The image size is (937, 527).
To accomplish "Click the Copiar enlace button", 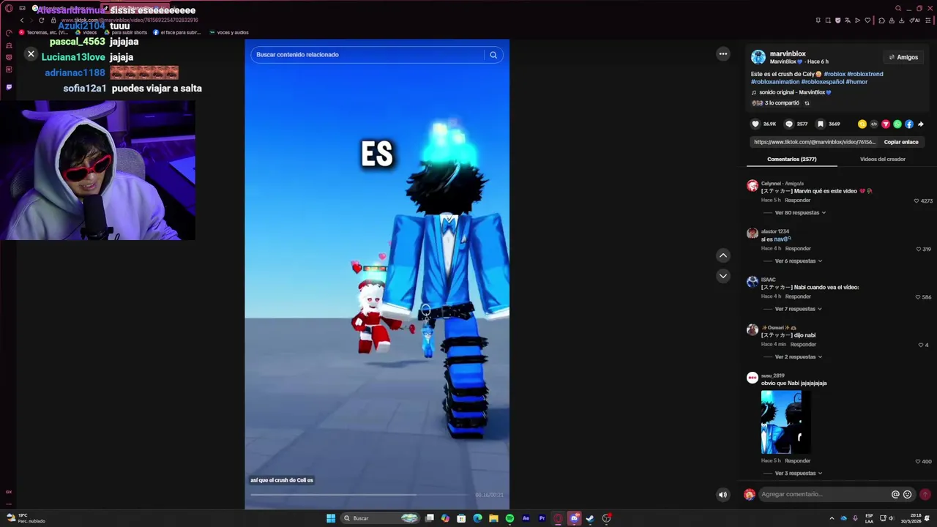I will coord(901,142).
